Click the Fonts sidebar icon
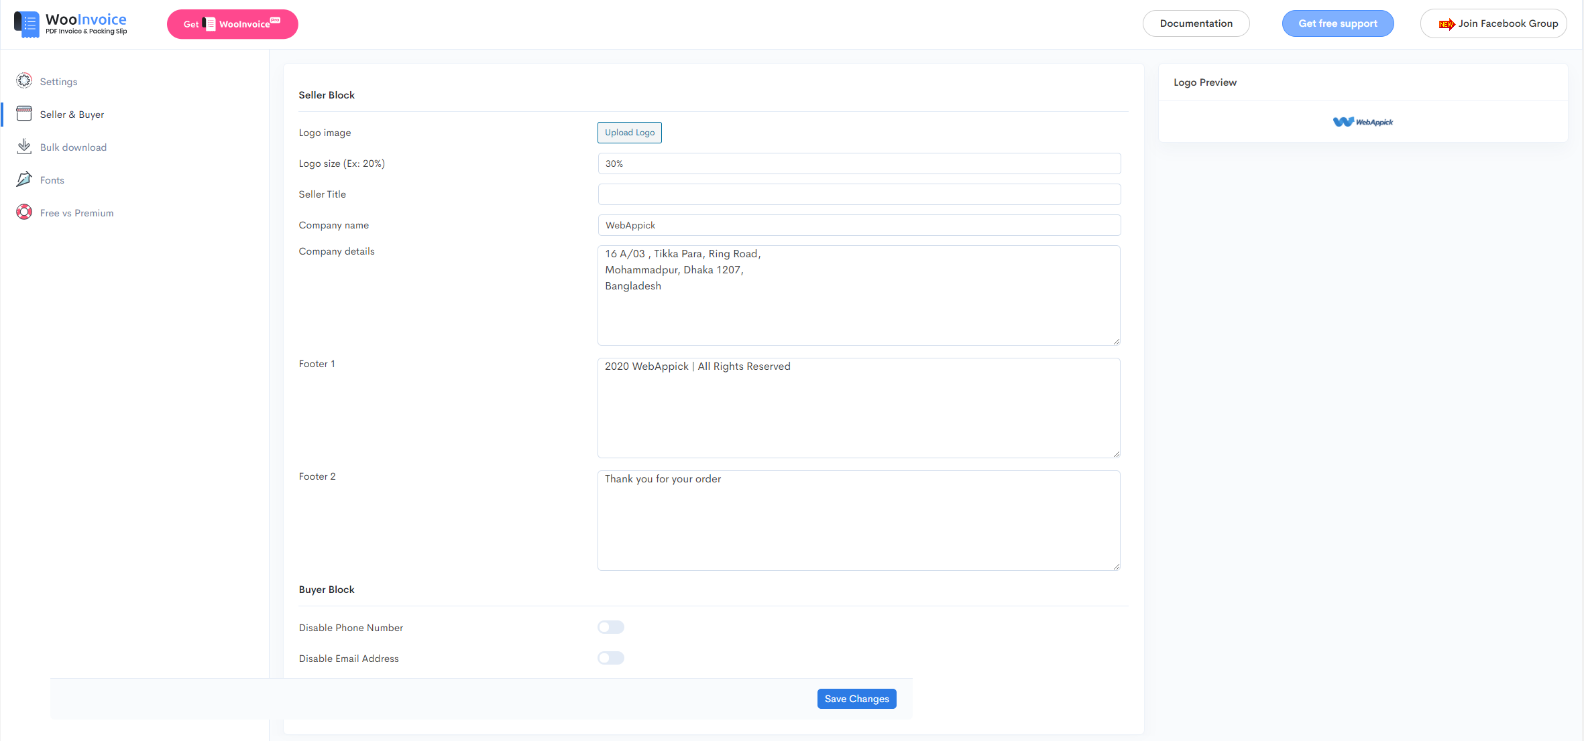The height and width of the screenshot is (741, 1584). click(24, 179)
